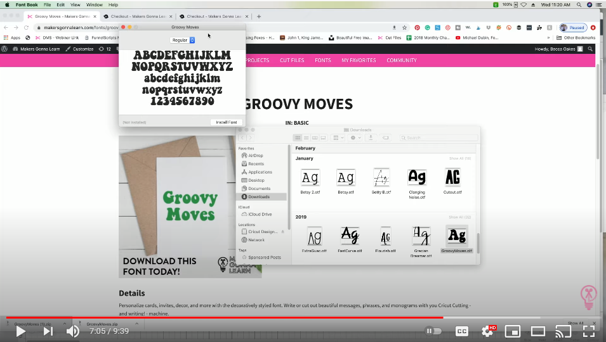This screenshot has width=606, height=342.
Task: Open the Help menu
Action: pyautogui.click(x=113, y=4)
